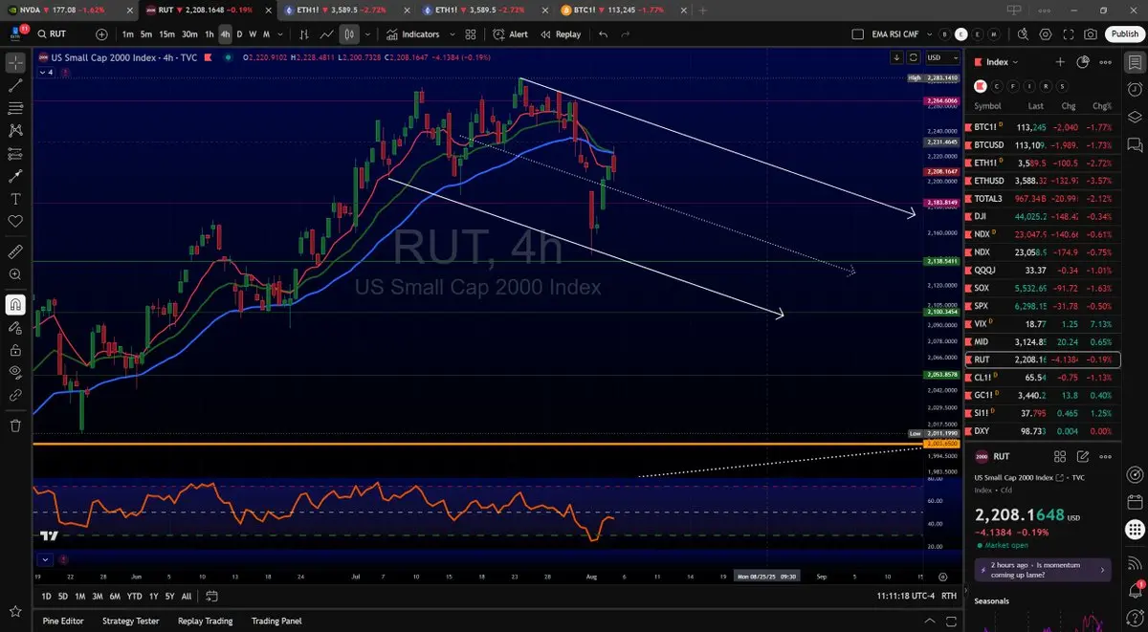
Task: Add symbol to Index watchlist
Action: 1060,61
